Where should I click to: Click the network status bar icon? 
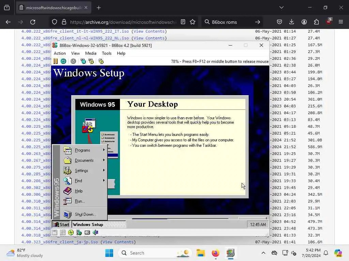click(79, 232)
